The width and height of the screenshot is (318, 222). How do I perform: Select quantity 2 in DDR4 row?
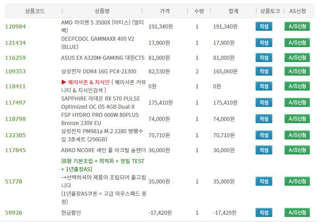click(197, 72)
